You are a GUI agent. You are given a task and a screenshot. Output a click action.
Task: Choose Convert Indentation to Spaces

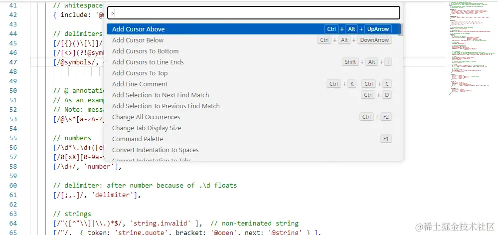point(155,150)
